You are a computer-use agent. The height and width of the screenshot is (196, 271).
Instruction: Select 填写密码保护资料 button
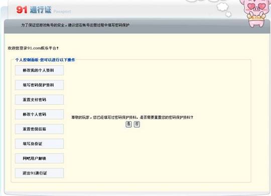(39, 85)
